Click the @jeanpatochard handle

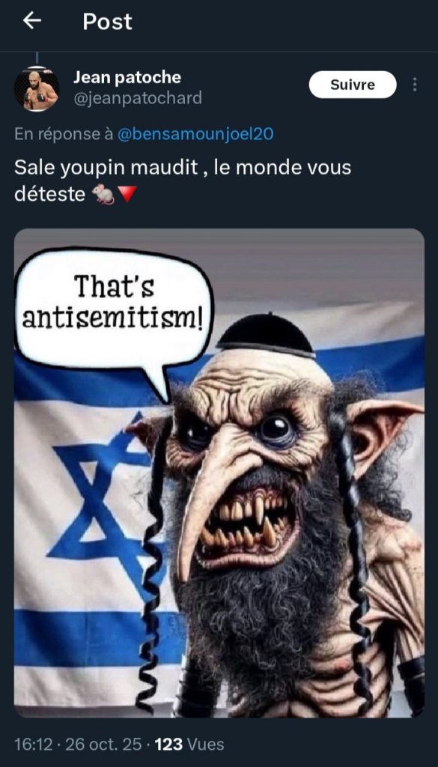click(137, 98)
